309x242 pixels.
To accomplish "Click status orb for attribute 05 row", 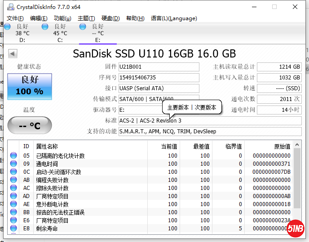I will tap(13, 156).
